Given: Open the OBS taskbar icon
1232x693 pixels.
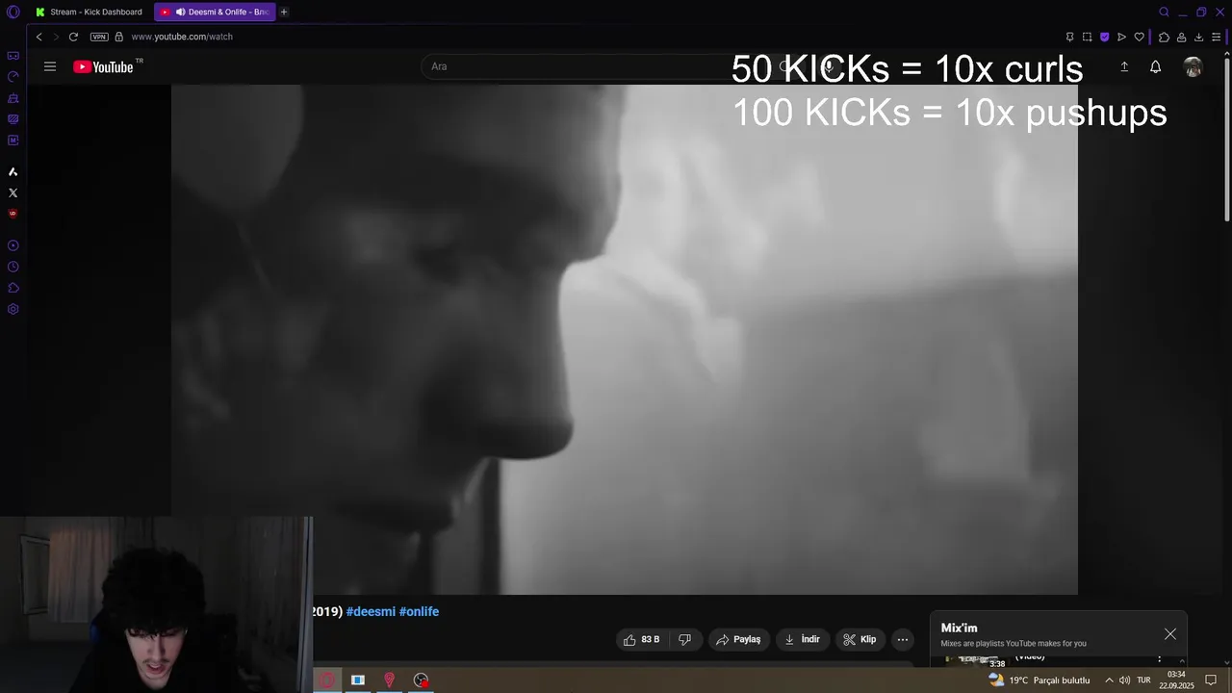Looking at the screenshot, I should [x=421, y=680].
